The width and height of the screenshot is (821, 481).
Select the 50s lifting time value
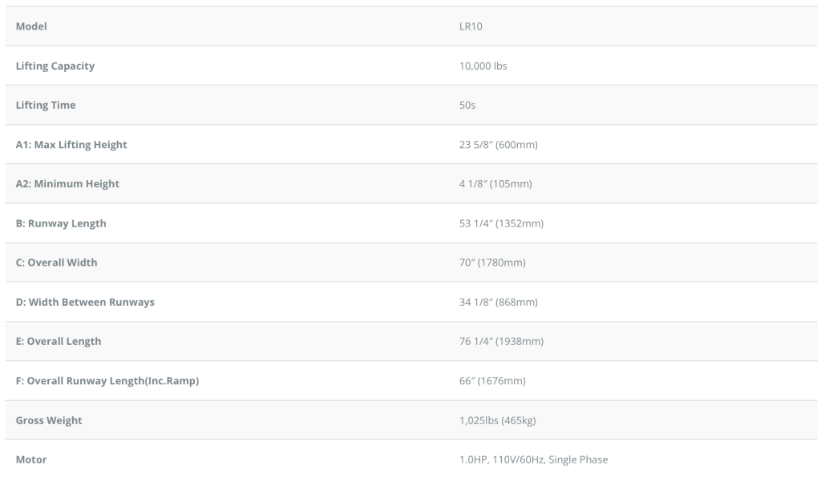(x=467, y=105)
